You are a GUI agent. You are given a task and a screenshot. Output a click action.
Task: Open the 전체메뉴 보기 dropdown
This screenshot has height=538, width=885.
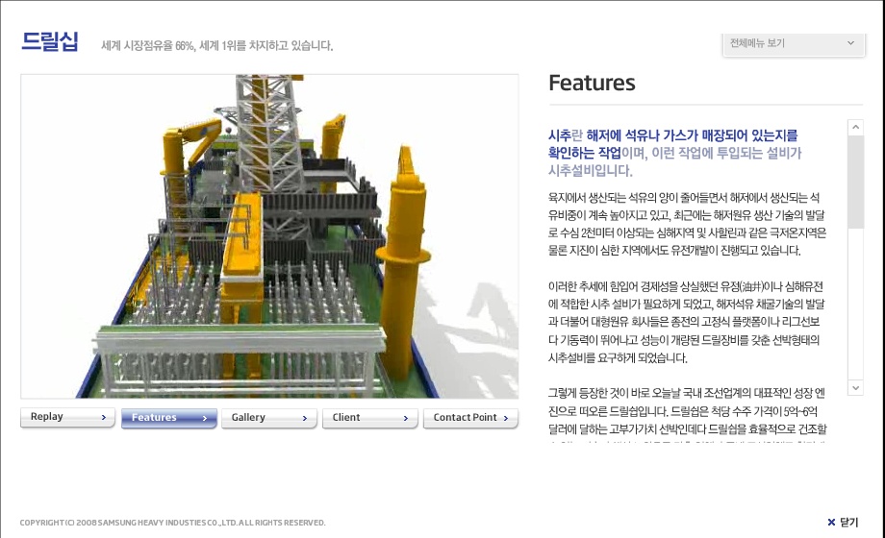(x=794, y=43)
